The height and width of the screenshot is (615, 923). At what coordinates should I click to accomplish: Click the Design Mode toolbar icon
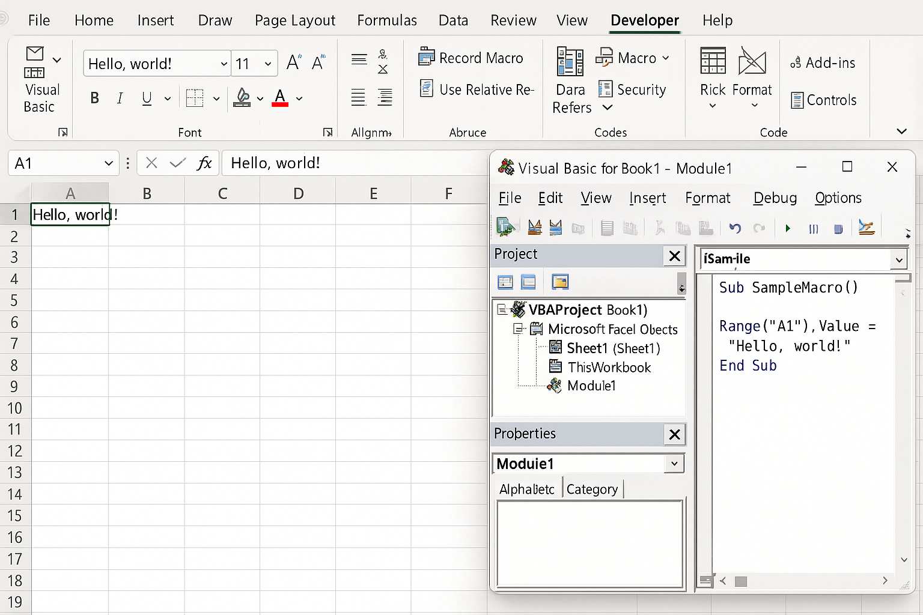click(866, 227)
